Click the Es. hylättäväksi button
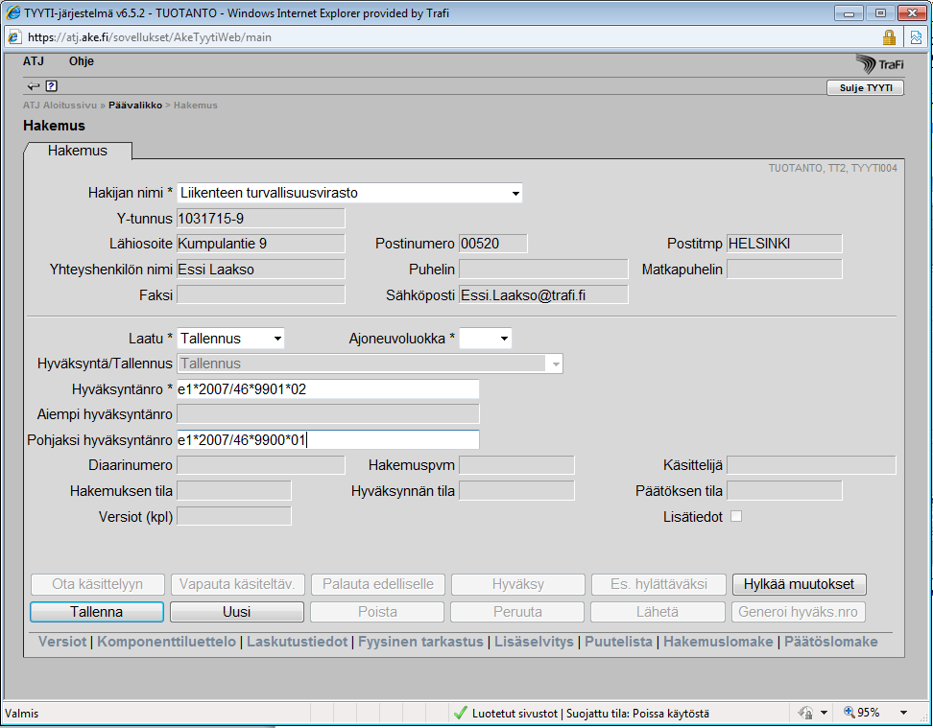Viewport: 933px width, 728px height. point(658,584)
